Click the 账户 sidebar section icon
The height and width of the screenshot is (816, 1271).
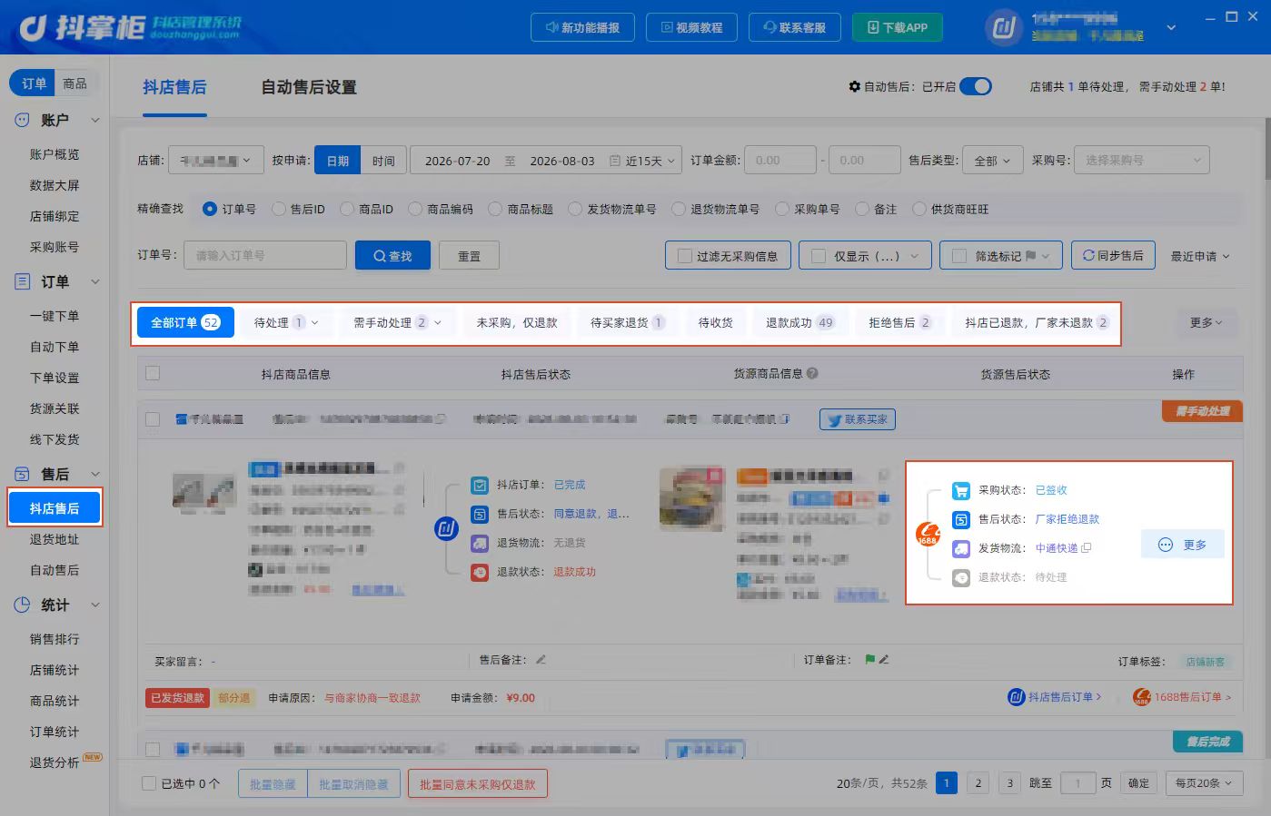click(23, 120)
